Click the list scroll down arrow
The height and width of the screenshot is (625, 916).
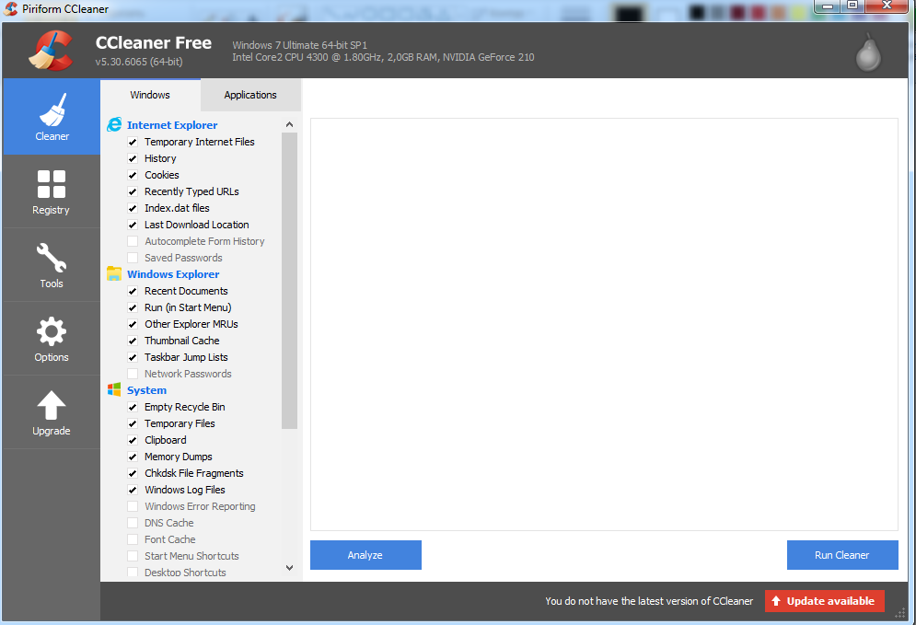(289, 568)
